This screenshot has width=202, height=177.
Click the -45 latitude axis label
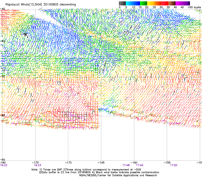pos(2,41)
